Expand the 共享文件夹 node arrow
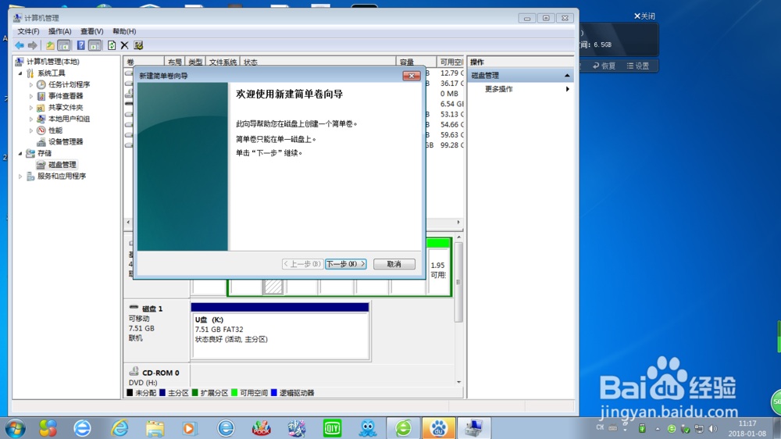 pyautogui.click(x=31, y=108)
